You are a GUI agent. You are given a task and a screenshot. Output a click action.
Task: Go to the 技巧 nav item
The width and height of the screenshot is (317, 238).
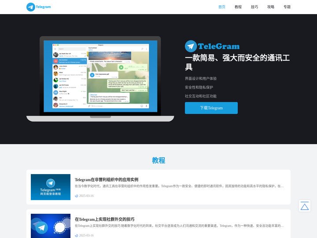(254, 7)
